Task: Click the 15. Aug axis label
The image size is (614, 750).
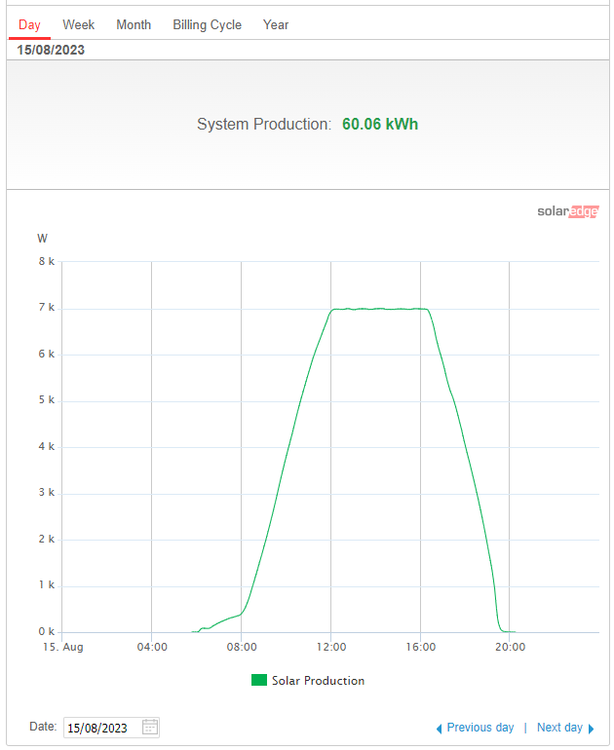Action: pos(63,647)
